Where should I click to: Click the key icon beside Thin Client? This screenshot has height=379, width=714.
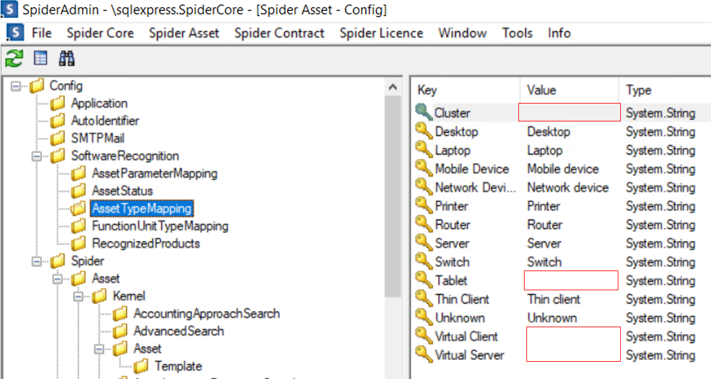[x=423, y=299]
